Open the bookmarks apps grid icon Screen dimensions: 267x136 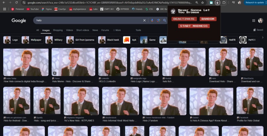tap(5, 9)
